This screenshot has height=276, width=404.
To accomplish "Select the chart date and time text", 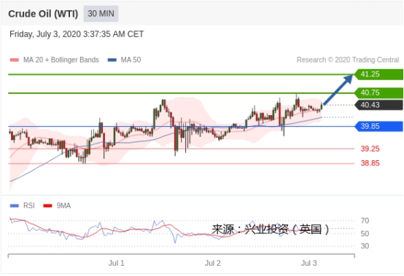I will tap(77, 34).
